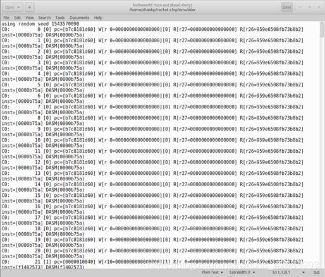Maximize the window using the plus icon
325x277 pixels.
point(310,7)
